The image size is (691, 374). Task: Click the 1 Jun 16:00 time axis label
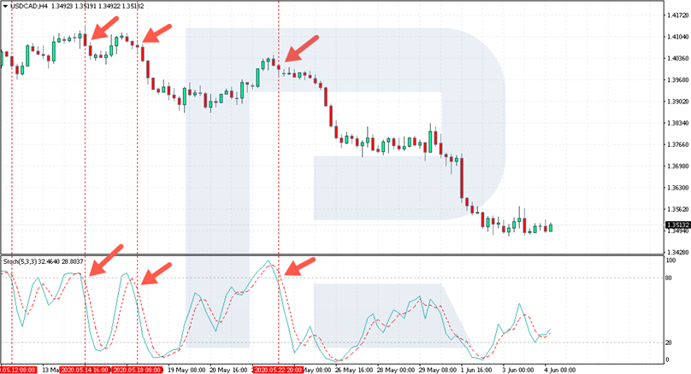(477, 370)
